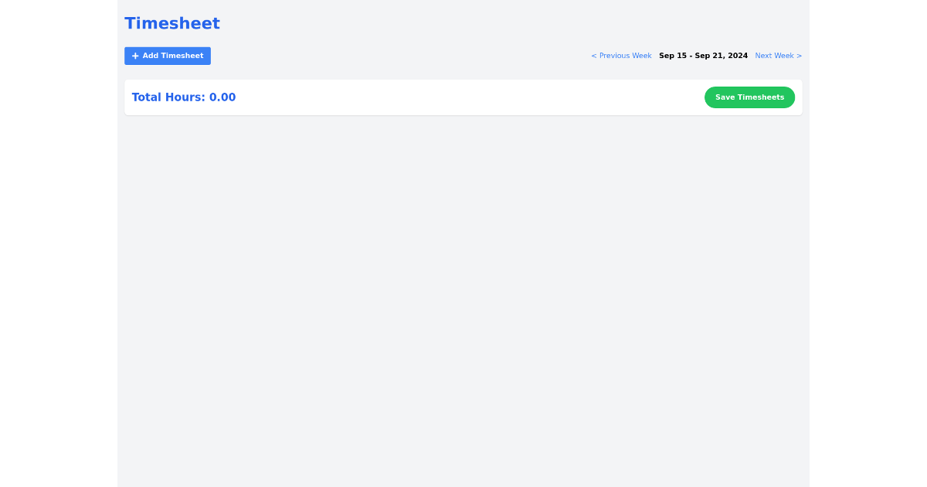Click the blue plus symbol in the toolbar
The height and width of the screenshot is (487, 927).
[x=135, y=56]
